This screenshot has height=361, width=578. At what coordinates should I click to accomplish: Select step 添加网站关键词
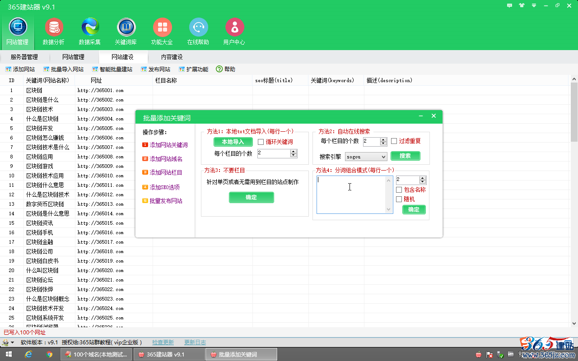click(x=165, y=145)
